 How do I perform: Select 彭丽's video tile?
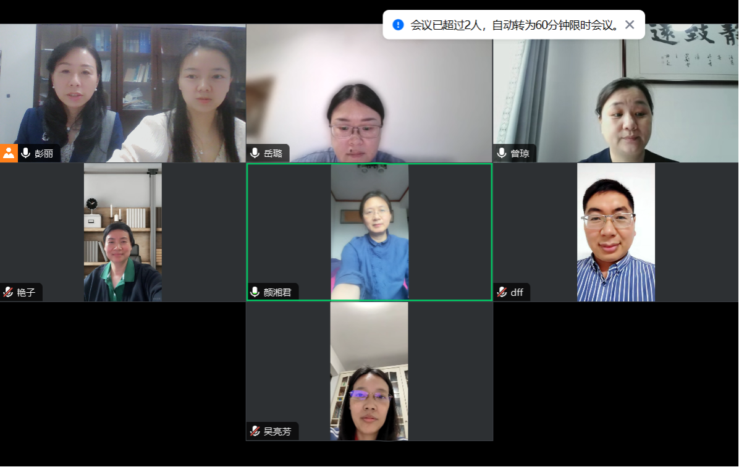(122, 93)
